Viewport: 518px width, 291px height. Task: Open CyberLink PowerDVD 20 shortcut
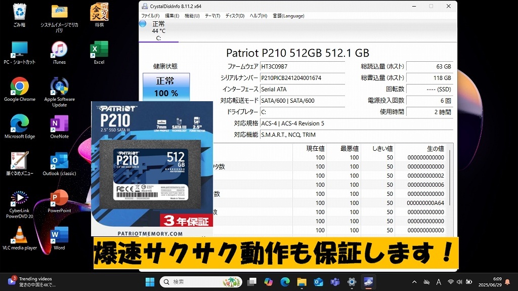pyautogui.click(x=20, y=204)
